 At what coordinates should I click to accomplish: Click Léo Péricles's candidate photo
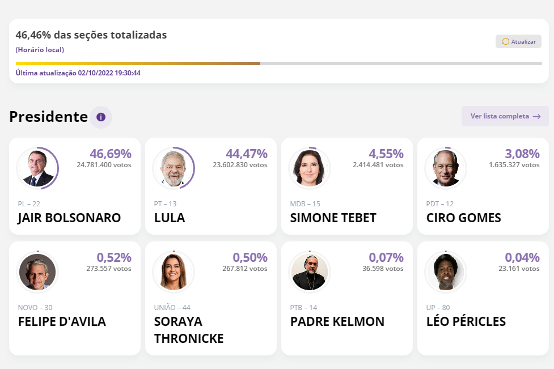point(446,272)
